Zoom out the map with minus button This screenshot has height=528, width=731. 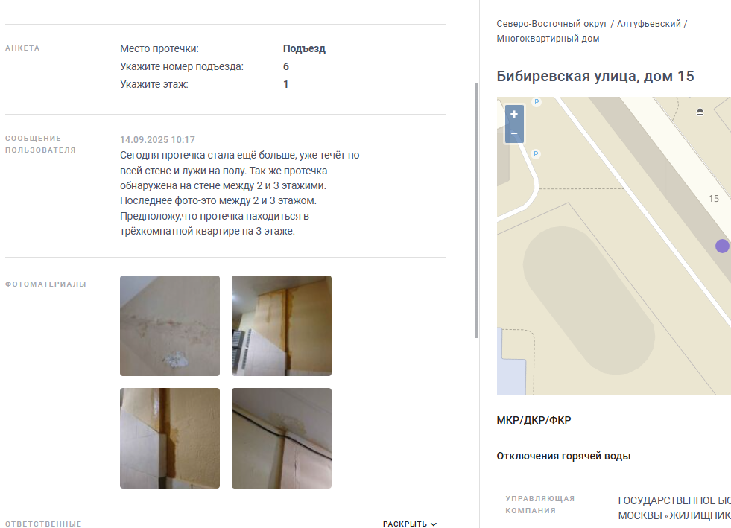514,133
